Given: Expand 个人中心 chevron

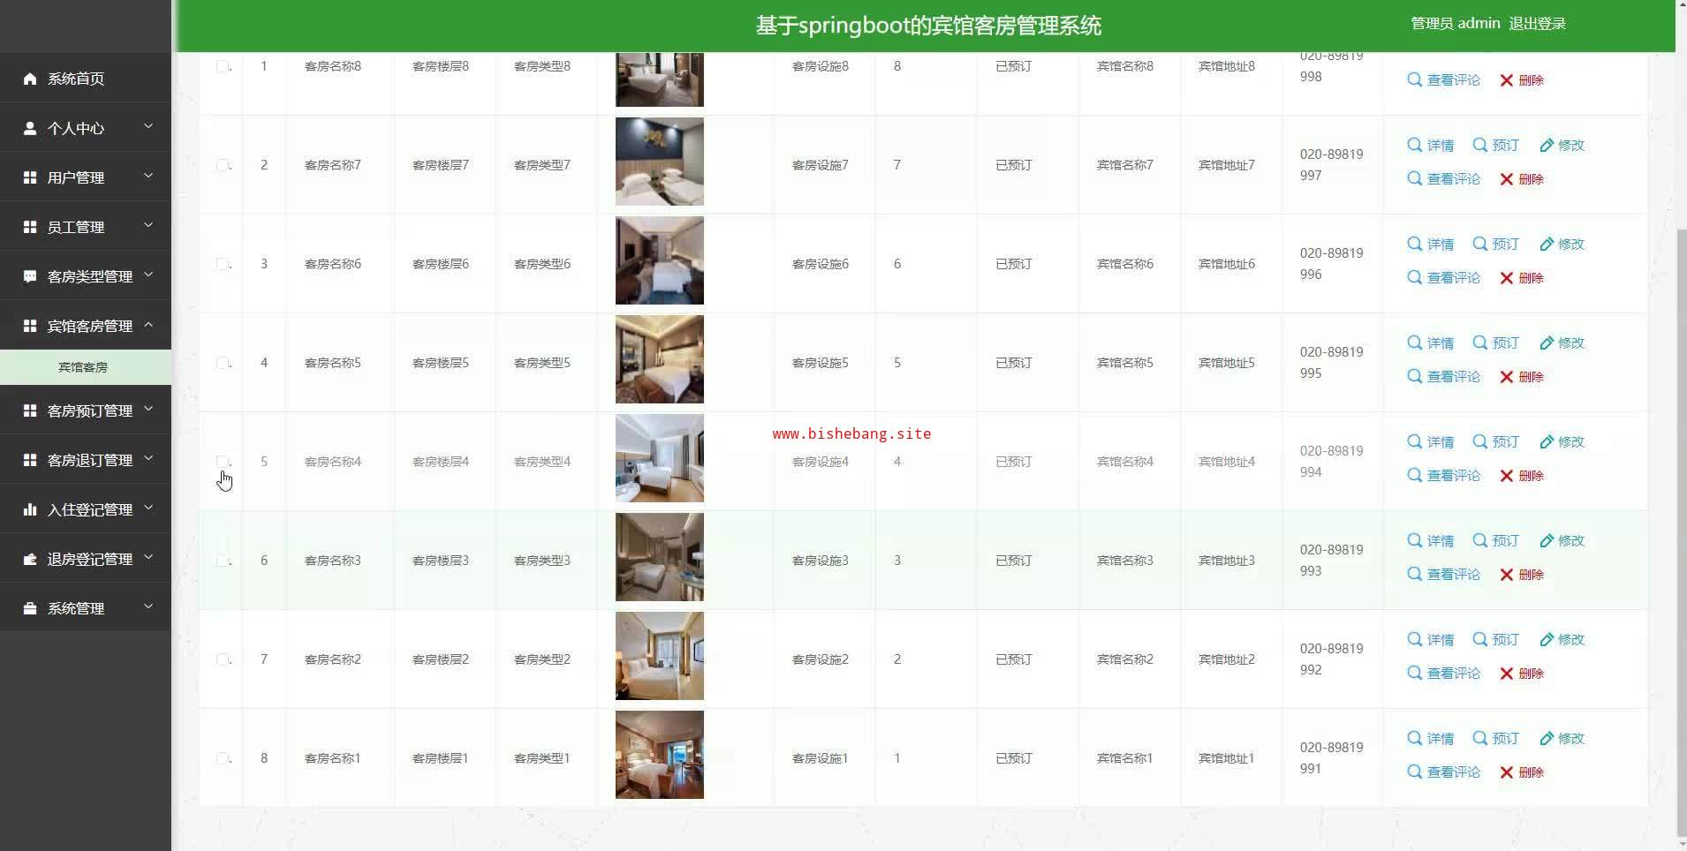Looking at the screenshot, I should (x=148, y=127).
